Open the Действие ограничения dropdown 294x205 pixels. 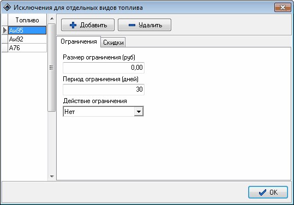coord(139,111)
